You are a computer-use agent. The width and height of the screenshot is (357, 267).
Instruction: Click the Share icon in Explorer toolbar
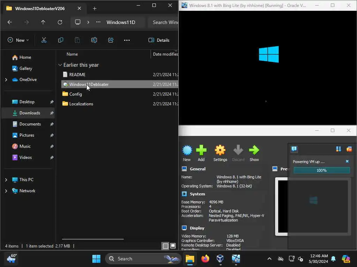[111, 40]
